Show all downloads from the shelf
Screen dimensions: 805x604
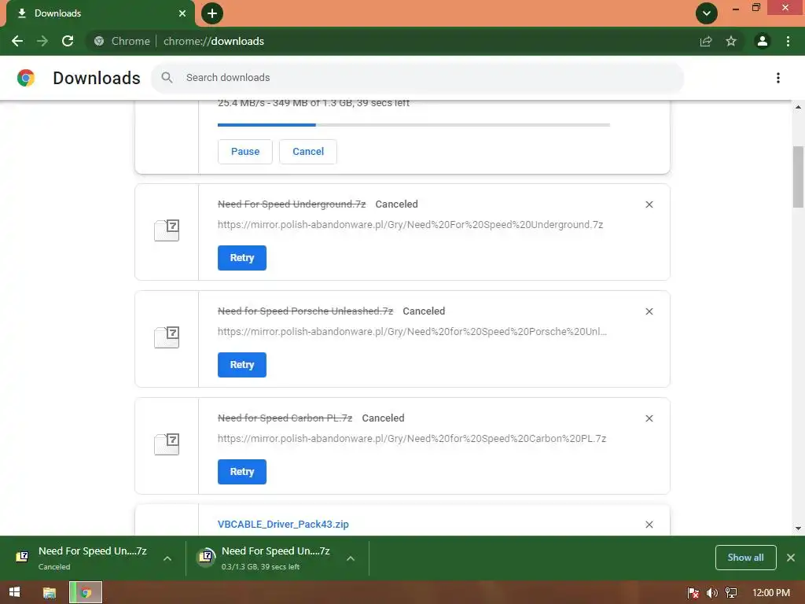pyautogui.click(x=745, y=558)
